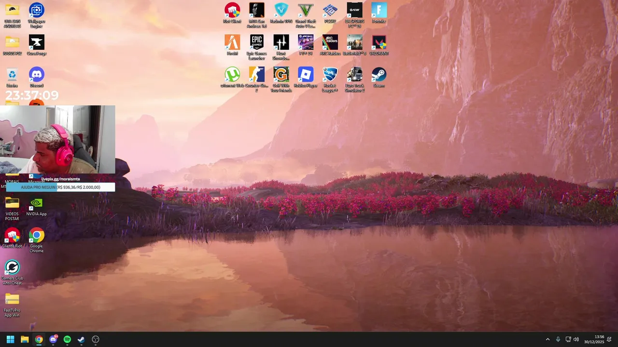Open the Discord desktop shortcut
618x347 pixels.
pos(37,78)
